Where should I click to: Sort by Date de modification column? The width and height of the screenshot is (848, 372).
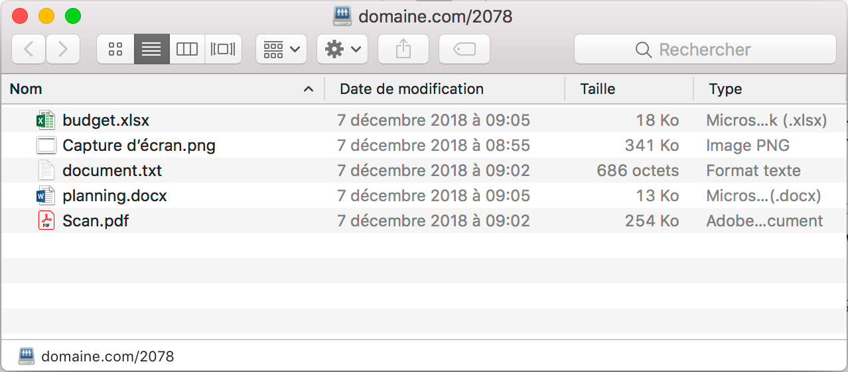(x=445, y=89)
